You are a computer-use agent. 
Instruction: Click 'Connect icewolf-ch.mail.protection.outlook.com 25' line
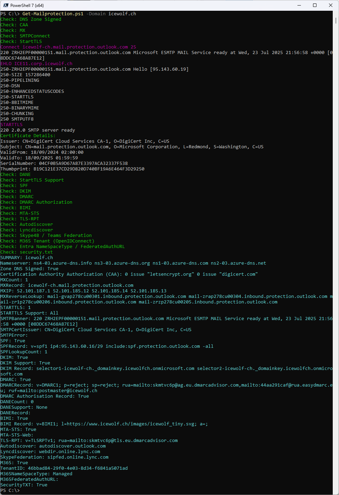[68, 47]
